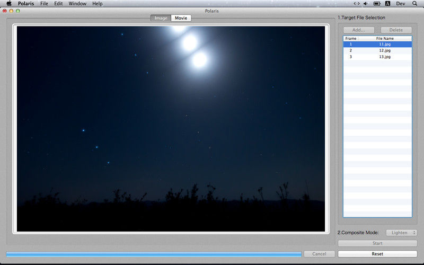
Task: Click the Start button
Action: (x=377, y=243)
